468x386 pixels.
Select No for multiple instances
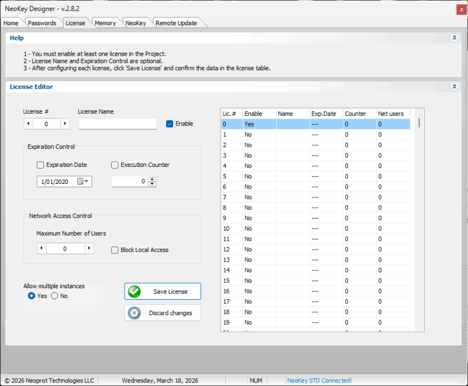(x=55, y=296)
